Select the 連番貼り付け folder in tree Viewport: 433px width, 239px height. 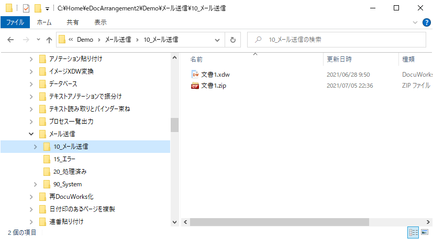pos(66,222)
